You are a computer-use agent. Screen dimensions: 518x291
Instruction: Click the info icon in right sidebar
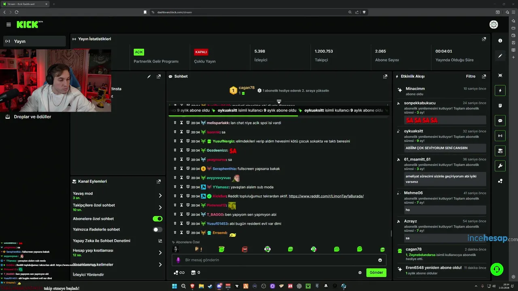tap(500, 40)
